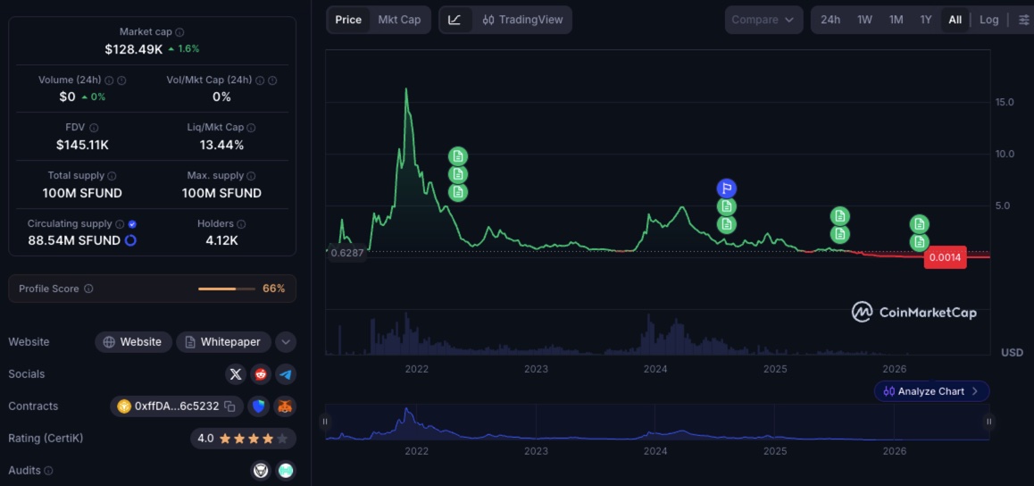
Task: Open the FDV info tooltip icon
Action: [x=94, y=128]
